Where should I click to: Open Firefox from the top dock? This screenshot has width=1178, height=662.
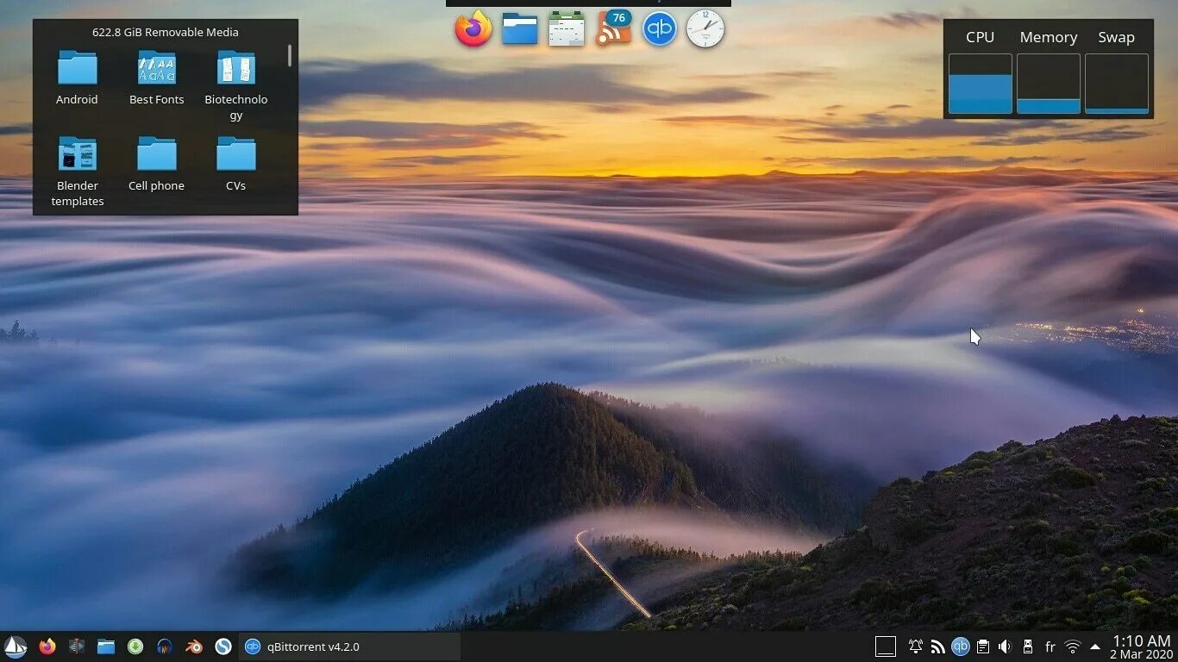(x=473, y=29)
